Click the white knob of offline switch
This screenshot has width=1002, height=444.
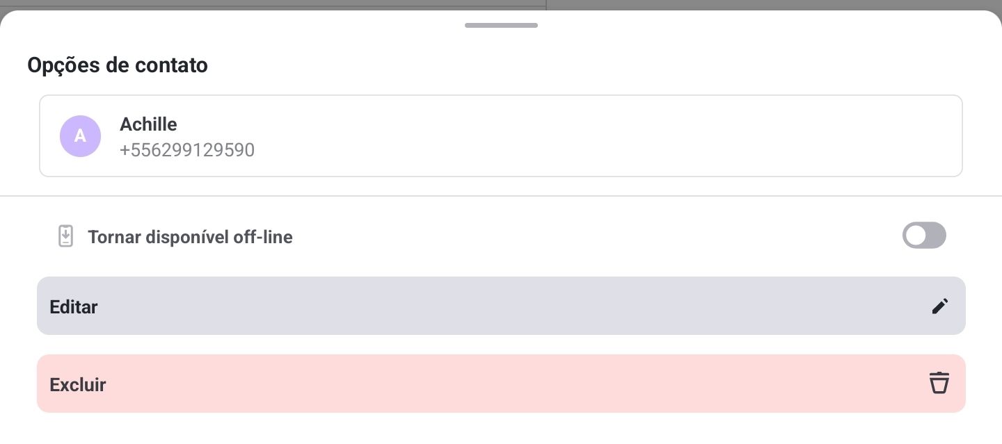(x=916, y=236)
